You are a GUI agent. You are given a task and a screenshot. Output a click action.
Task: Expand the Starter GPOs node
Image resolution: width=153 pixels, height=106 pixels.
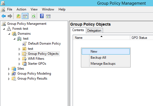click(x=19, y=64)
